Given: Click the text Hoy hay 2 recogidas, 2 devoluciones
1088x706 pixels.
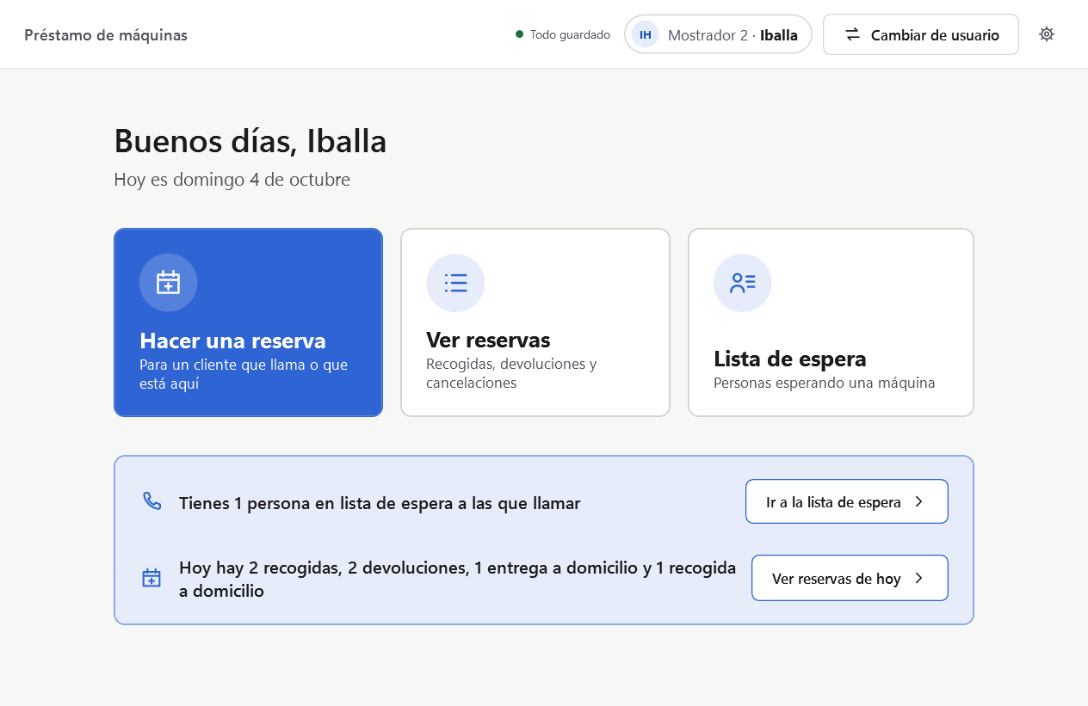Looking at the screenshot, I should 458,579.
